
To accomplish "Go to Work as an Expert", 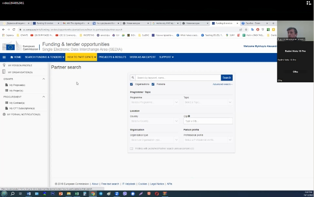I will [143, 57].
